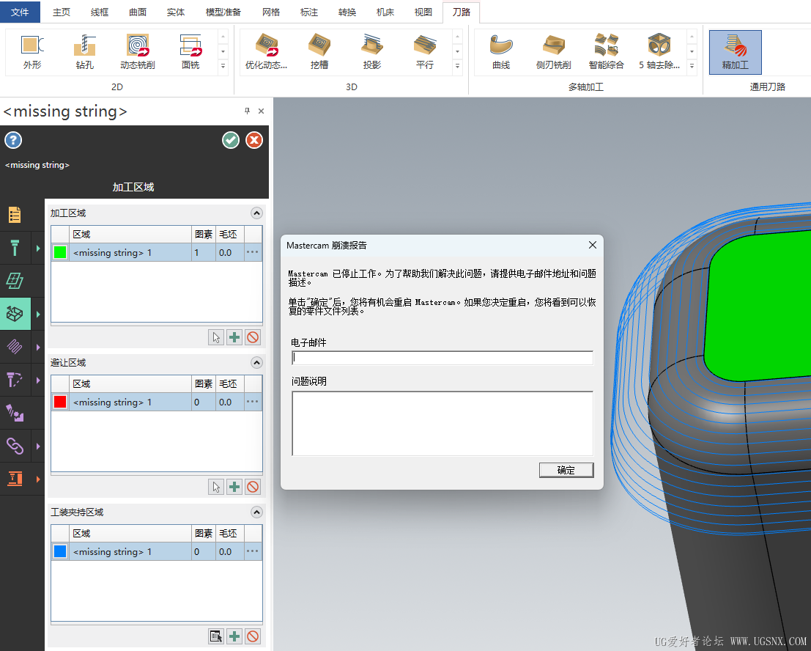This screenshot has width=811, height=651.
Task: Open options for green 加工区域 row
Action: coord(253,252)
